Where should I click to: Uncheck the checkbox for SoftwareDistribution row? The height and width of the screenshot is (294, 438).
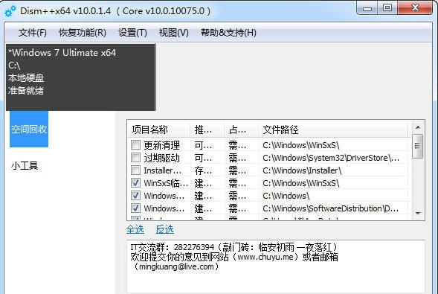coord(136,208)
